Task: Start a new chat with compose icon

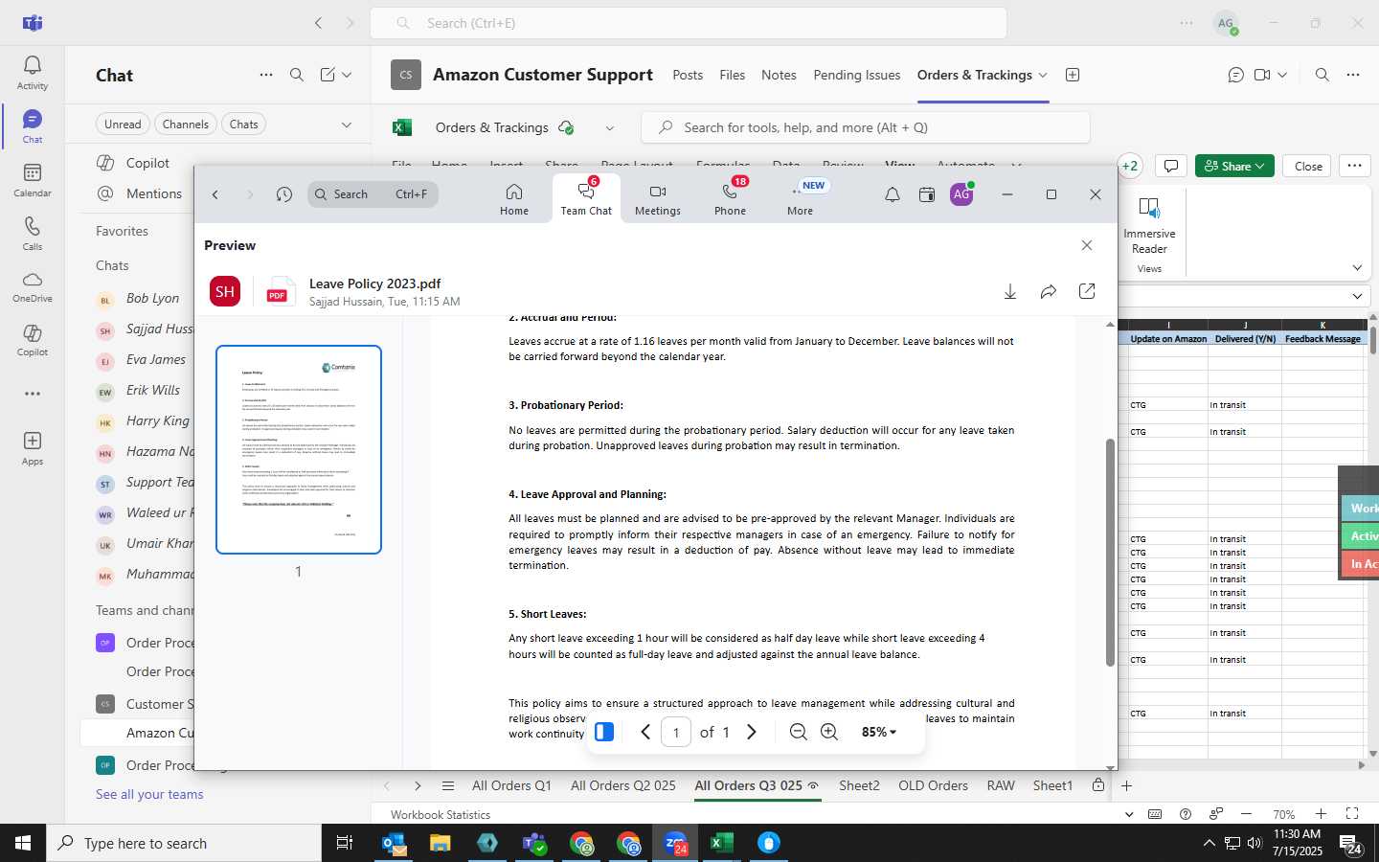Action: [x=328, y=75]
